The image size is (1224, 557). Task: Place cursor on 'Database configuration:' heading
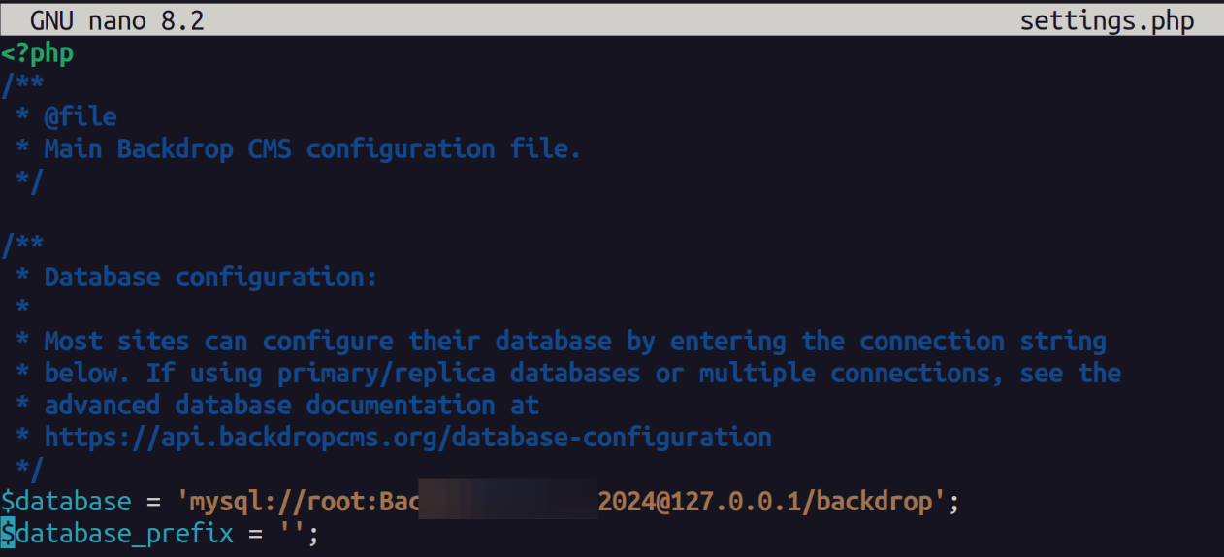(210, 278)
